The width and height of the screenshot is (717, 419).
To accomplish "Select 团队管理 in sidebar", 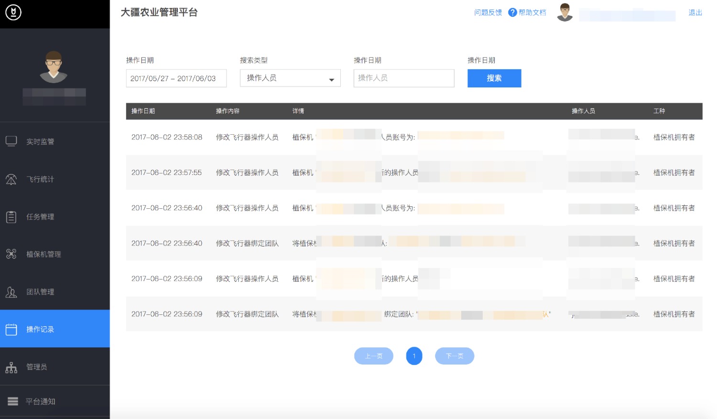I will [x=55, y=292].
